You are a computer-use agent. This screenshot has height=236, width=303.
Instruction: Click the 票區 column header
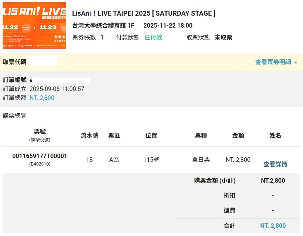pos(114,135)
